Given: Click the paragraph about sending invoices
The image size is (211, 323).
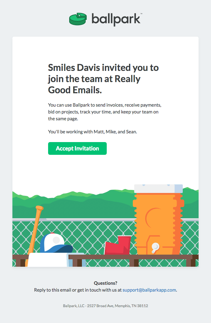Looking at the screenshot, I should [105, 112].
